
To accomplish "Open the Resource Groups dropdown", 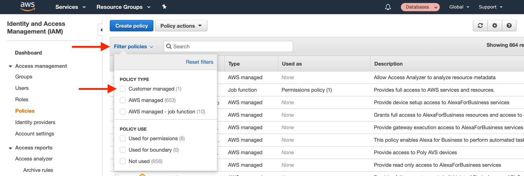I will click(123, 7).
